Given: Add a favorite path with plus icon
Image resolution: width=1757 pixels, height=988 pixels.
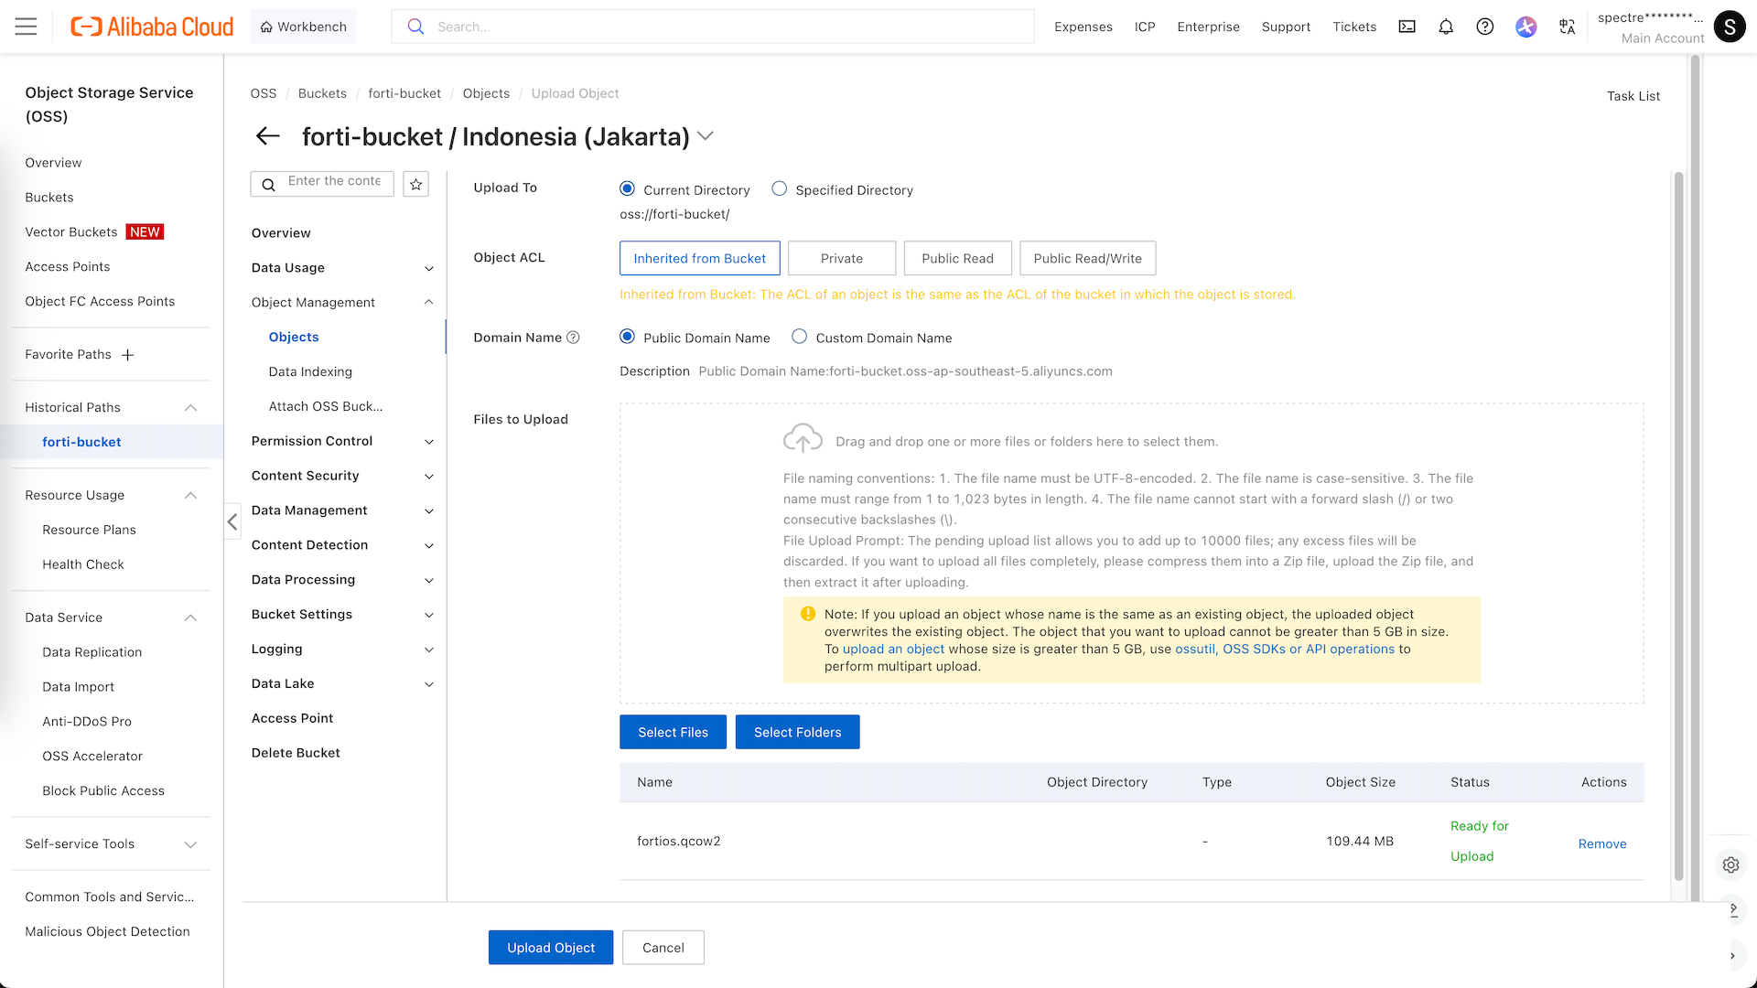Looking at the screenshot, I should [128, 355].
